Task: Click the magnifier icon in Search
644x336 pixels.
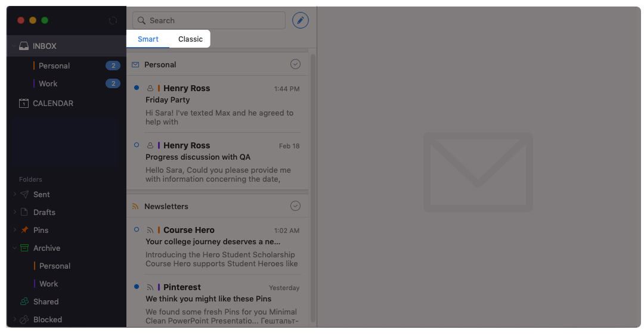Action: click(x=141, y=20)
